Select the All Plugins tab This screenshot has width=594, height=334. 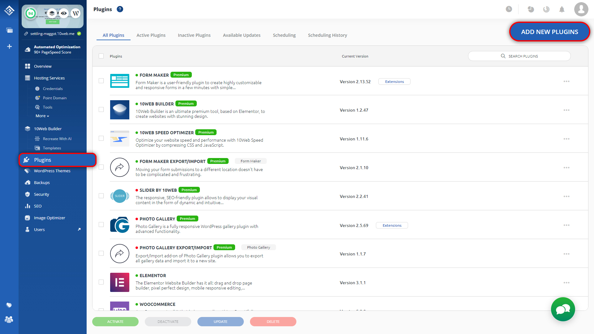(x=114, y=35)
